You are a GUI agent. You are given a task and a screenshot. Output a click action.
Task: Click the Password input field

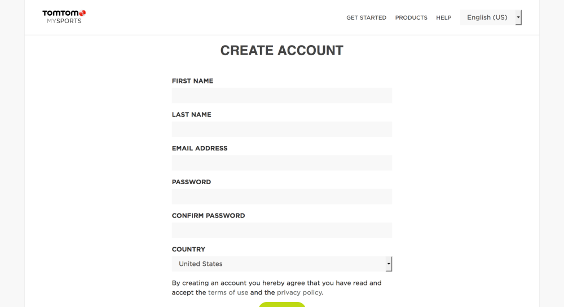click(x=281, y=197)
